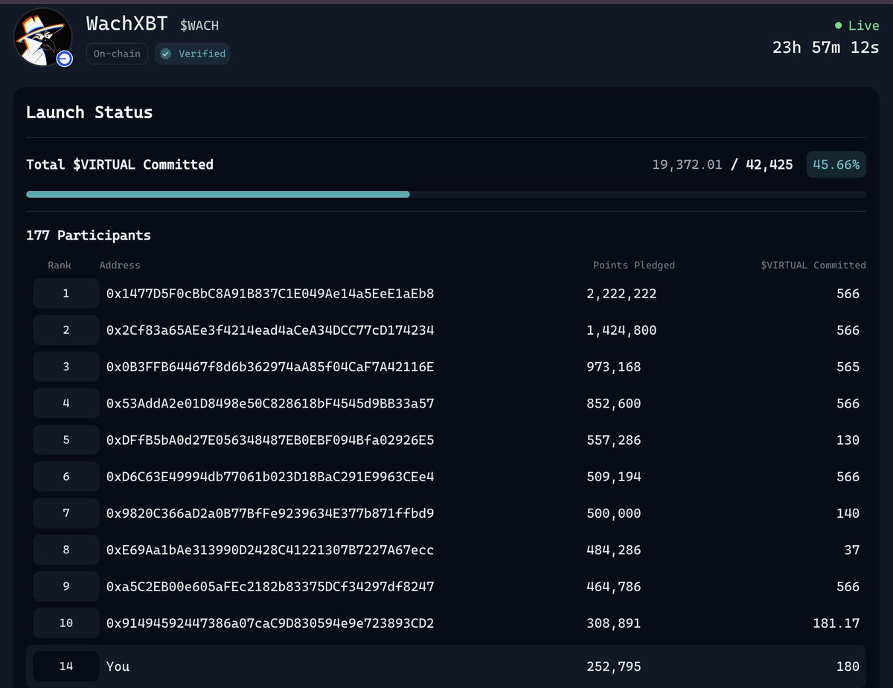Click the green Live status dot
The height and width of the screenshot is (688, 893).
point(839,26)
